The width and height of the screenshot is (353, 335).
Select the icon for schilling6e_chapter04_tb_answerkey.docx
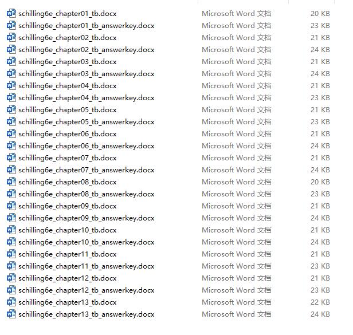pyautogui.click(x=11, y=98)
